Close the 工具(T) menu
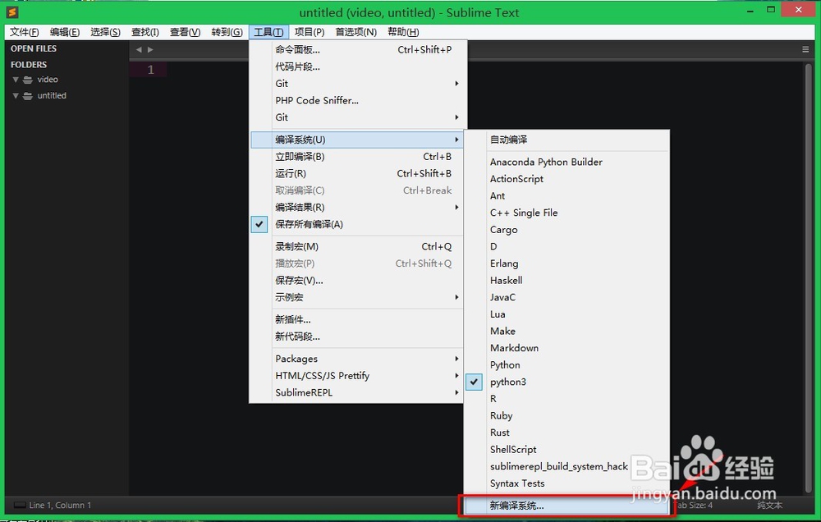The width and height of the screenshot is (821, 522). (268, 32)
